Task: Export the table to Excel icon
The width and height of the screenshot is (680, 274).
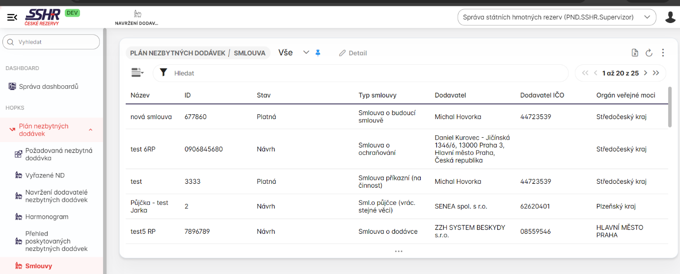Action: pos(635,53)
